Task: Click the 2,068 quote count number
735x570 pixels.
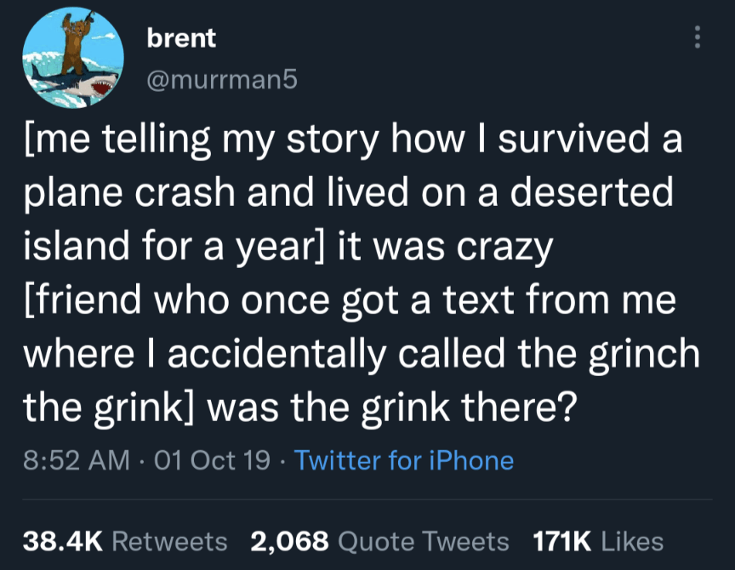Action: point(289,541)
